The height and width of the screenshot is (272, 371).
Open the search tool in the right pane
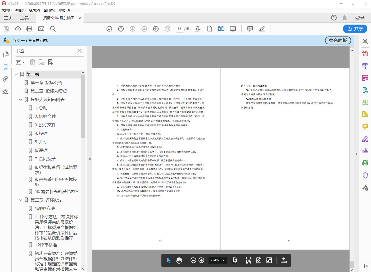tap(365, 41)
